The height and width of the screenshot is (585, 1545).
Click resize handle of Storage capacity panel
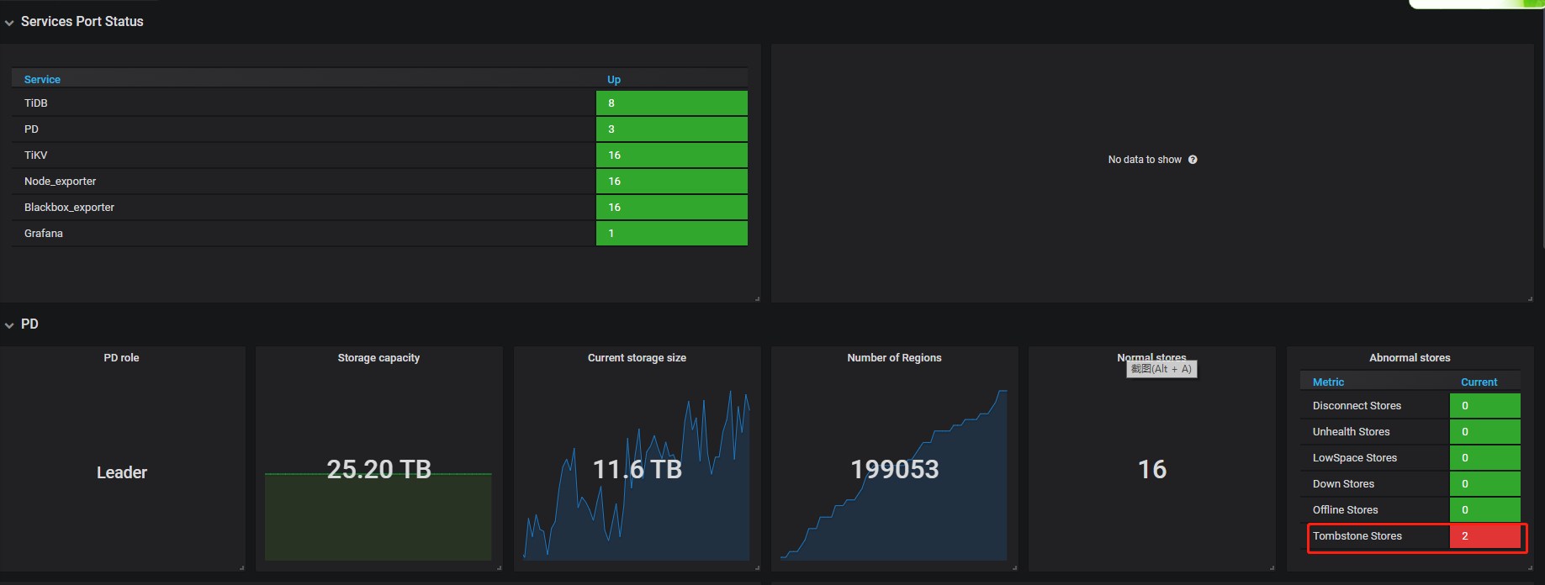[499, 567]
